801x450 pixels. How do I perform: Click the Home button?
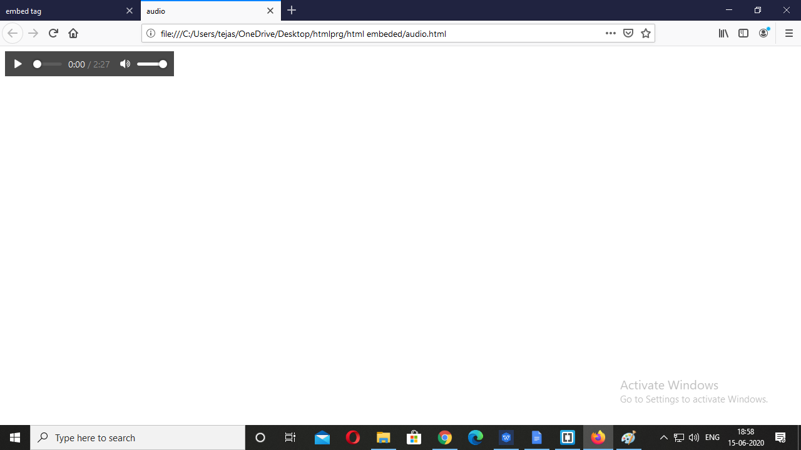[73, 33]
